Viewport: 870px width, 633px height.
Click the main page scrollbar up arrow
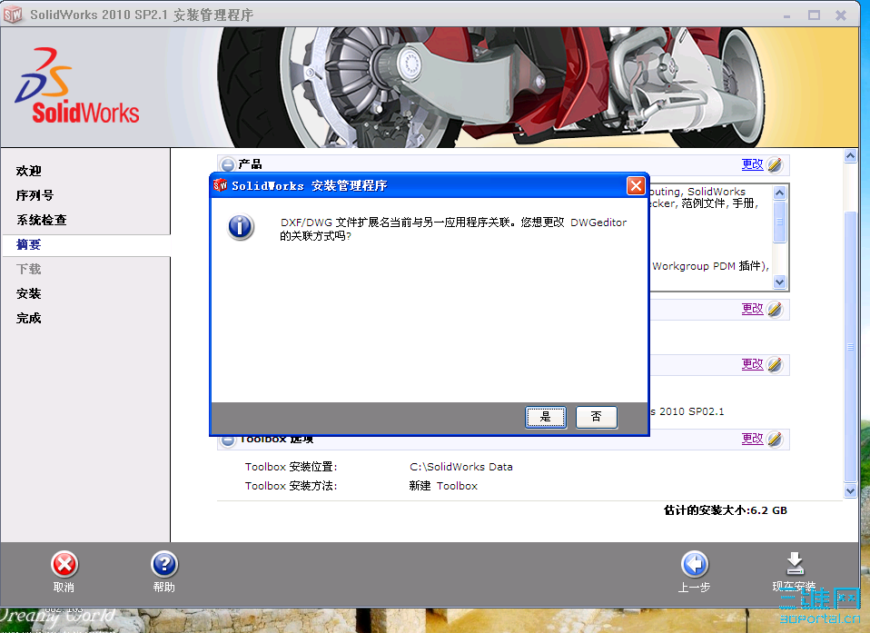click(850, 156)
